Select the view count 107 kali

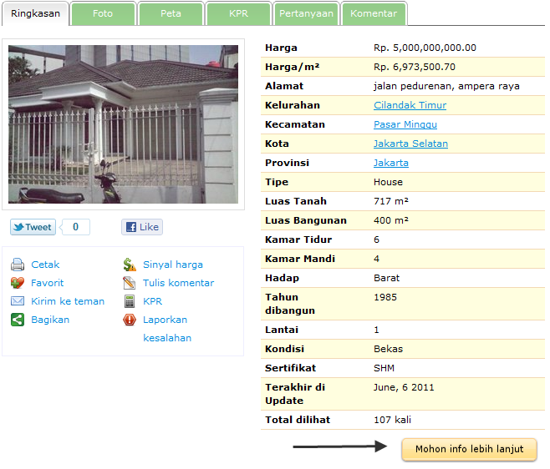pos(393,421)
